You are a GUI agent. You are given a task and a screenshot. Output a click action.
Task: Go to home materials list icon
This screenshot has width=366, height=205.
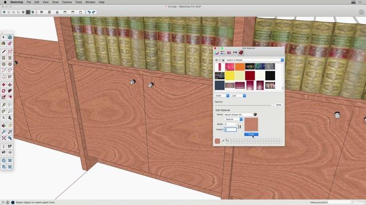click(223, 60)
